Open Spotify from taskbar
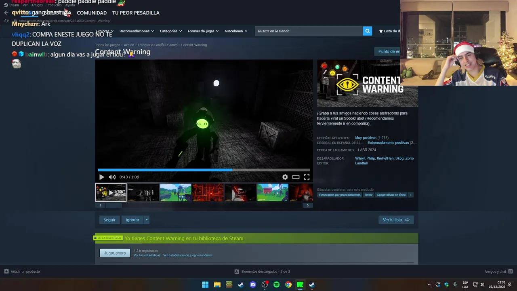This screenshot has width=517, height=291. click(276, 285)
